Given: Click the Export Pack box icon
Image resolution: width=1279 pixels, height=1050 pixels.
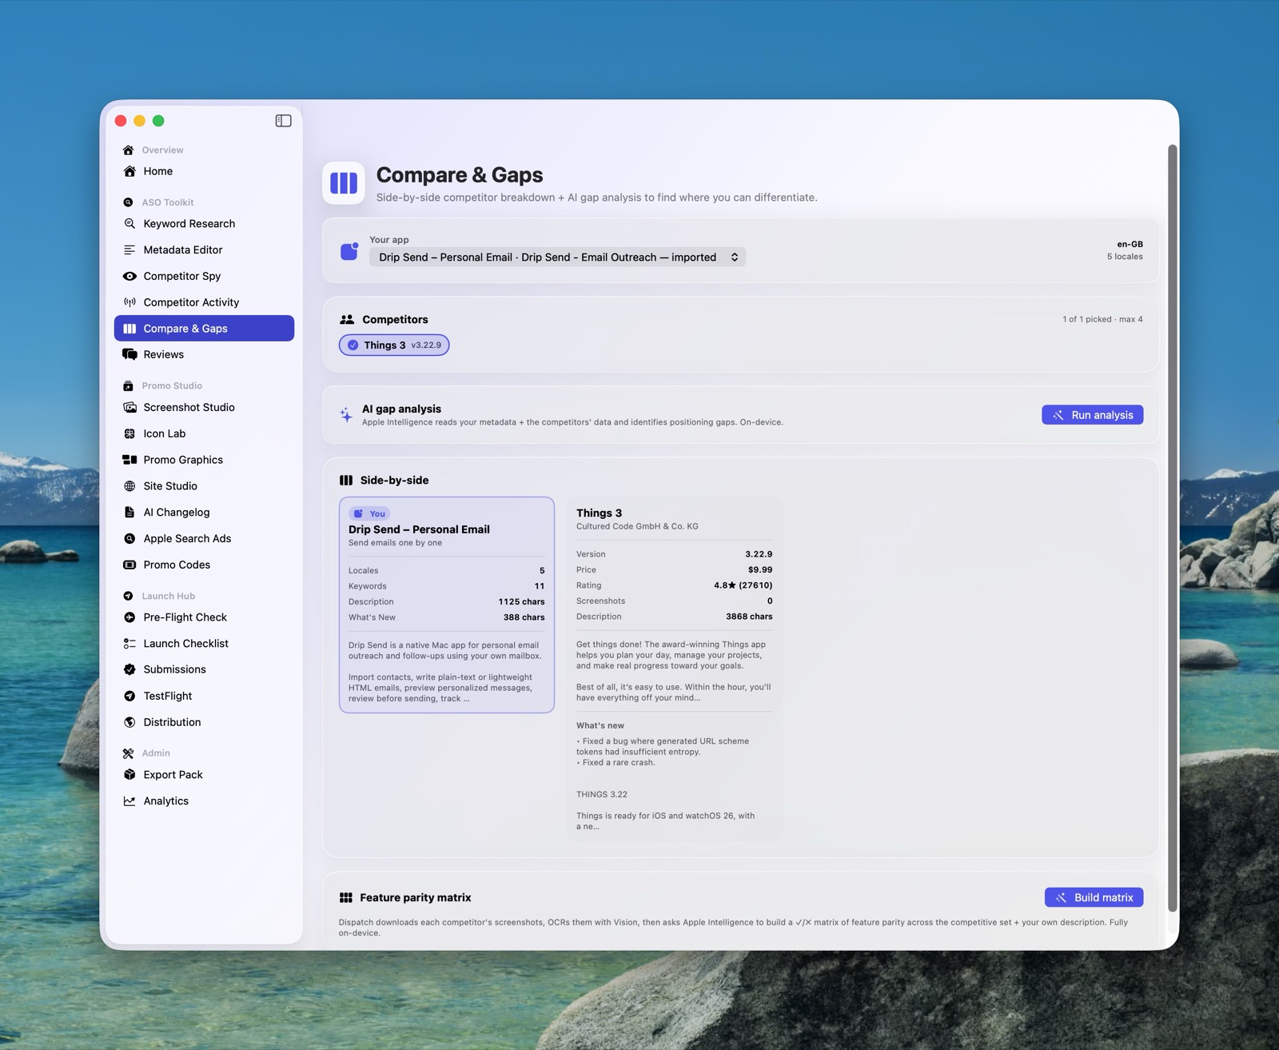Looking at the screenshot, I should (x=129, y=775).
